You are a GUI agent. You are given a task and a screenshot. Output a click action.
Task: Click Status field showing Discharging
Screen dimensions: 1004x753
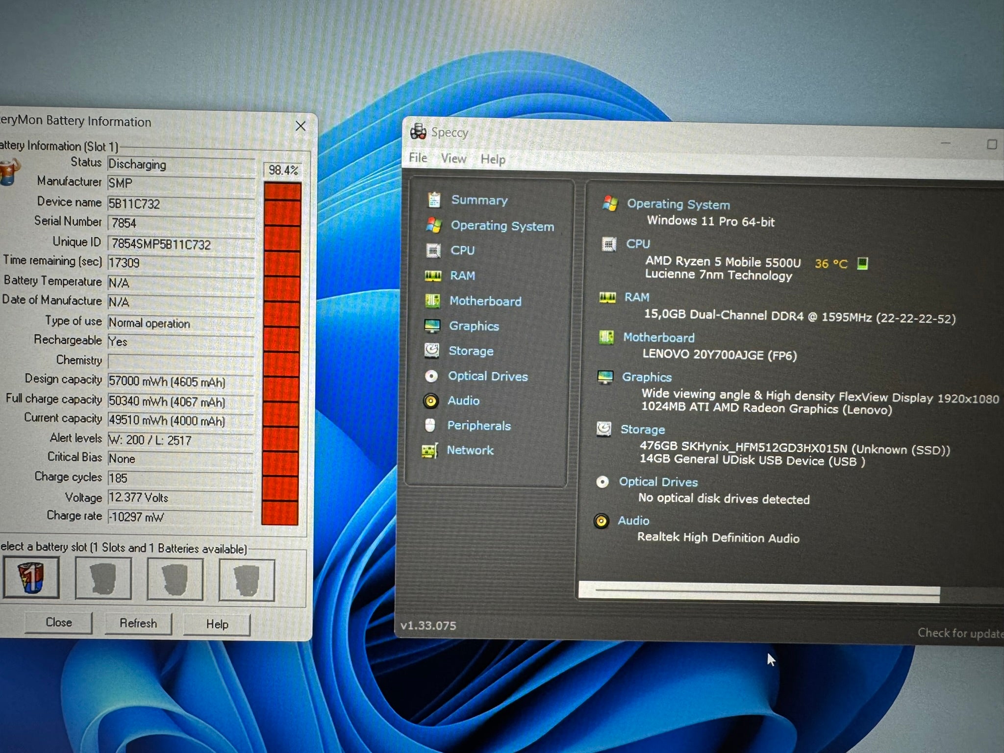[x=181, y=164]
